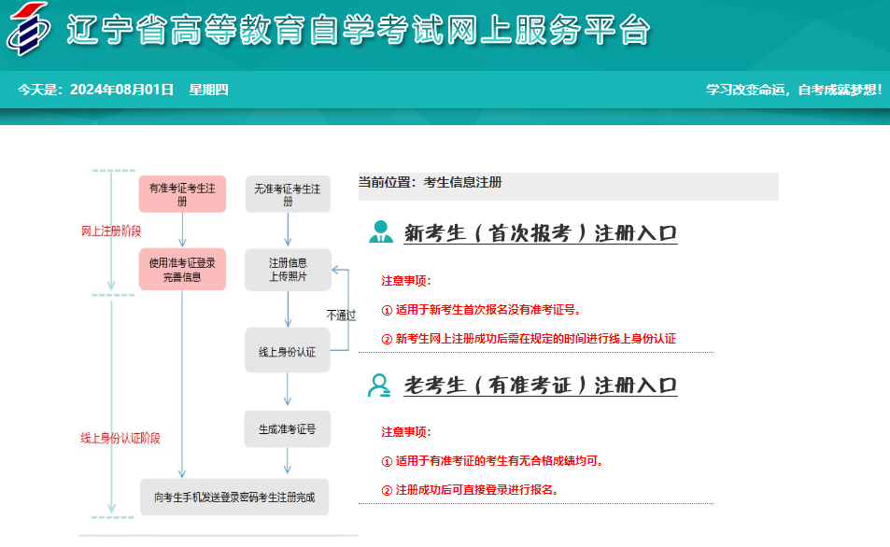Select the 线上身份认证 flowchart step
The image size is (890, 547).
287,348
